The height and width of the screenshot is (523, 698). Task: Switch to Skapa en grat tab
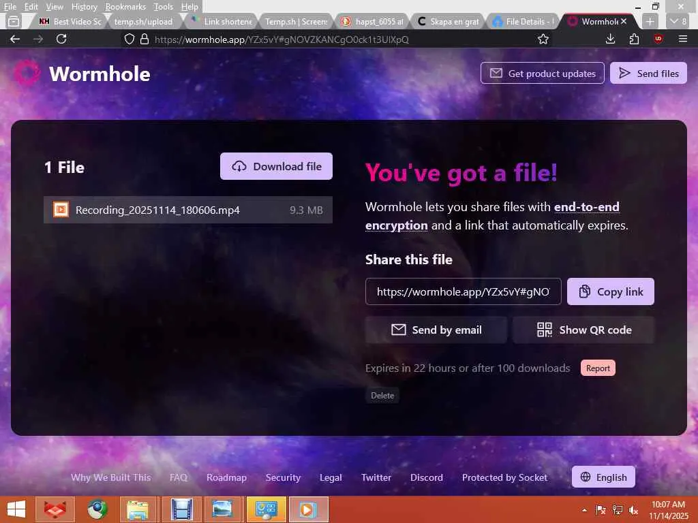(x=448, y=21)
